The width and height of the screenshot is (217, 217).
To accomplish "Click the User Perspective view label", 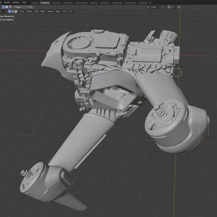I will [x=7, y=16].
